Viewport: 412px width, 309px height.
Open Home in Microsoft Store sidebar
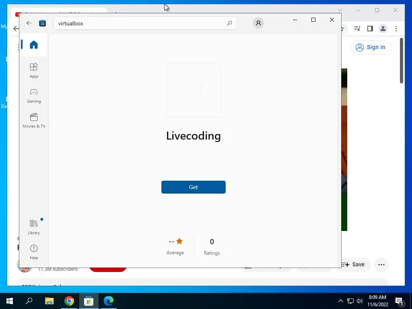click(34, 45)
